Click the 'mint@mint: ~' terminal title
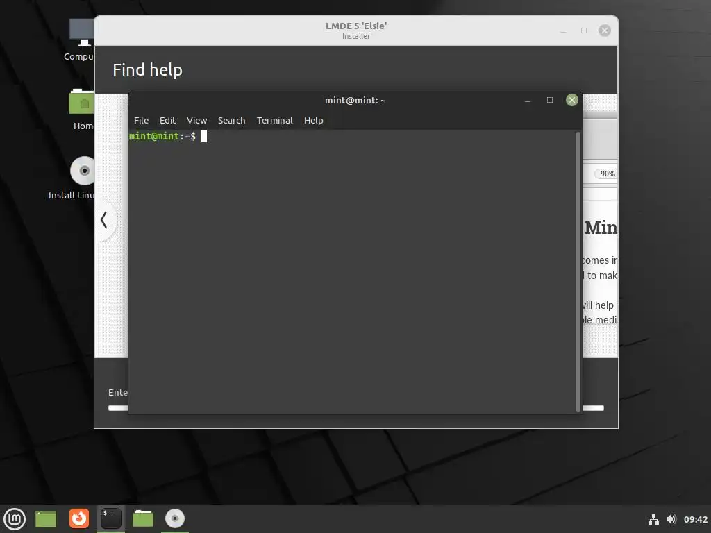Screen dimensions: 711x533 [355, 100]
